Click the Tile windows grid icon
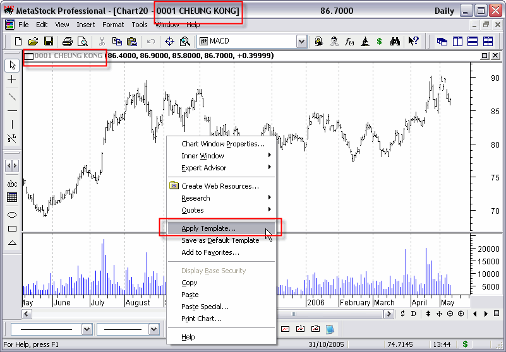The width and height of the screenshot is (506, 352). (x=488, y=41)
